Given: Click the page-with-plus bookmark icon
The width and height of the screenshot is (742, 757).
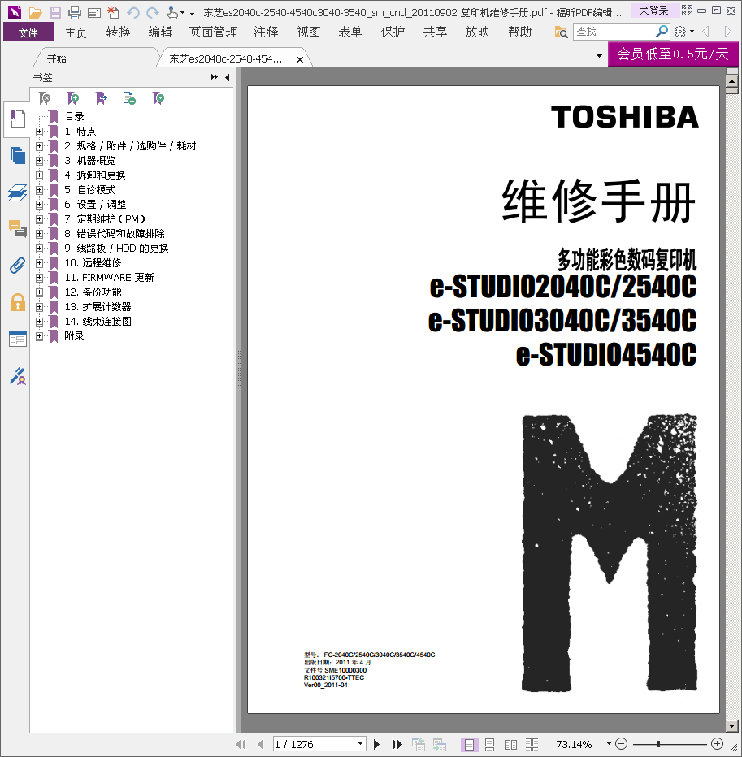Looking at the screenshot, I should coord(129,98).
